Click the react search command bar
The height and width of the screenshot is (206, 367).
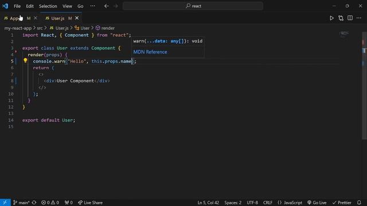tap(193, 6)
